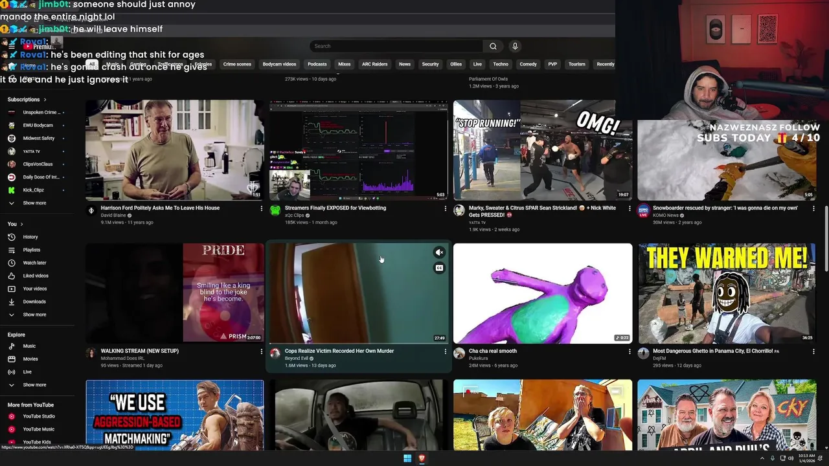Open YouTube Studio link
This screenshot has width=829, height=466.
tap(39, 416)
